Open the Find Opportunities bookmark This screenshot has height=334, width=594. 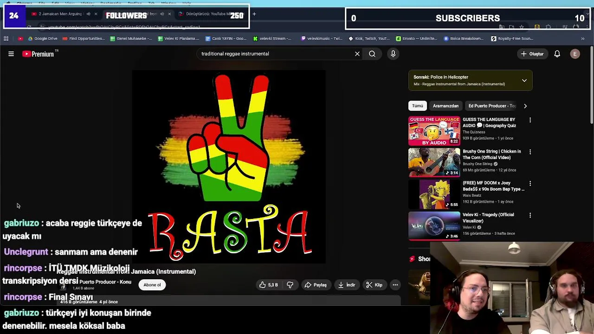coord(84,39)
